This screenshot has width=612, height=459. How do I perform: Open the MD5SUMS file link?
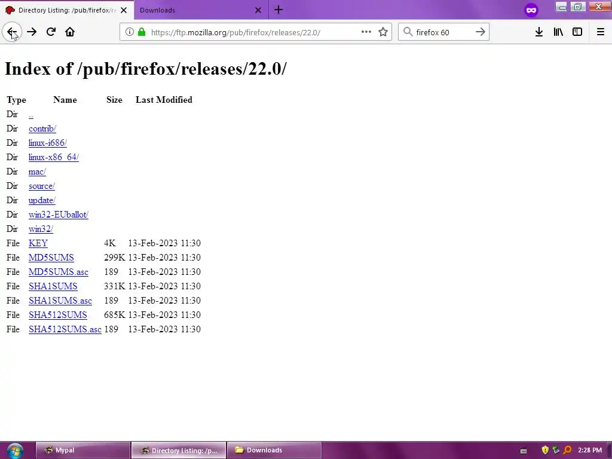(51, 258)
